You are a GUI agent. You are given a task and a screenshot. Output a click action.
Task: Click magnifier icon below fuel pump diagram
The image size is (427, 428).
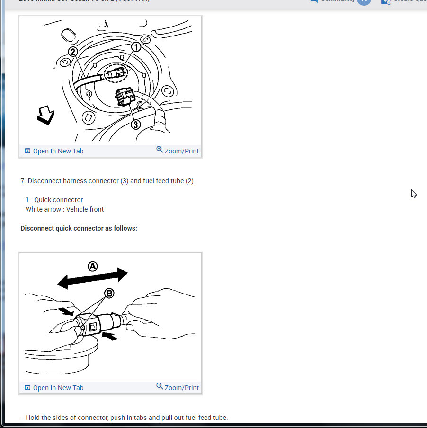click(x=160, y=150)
